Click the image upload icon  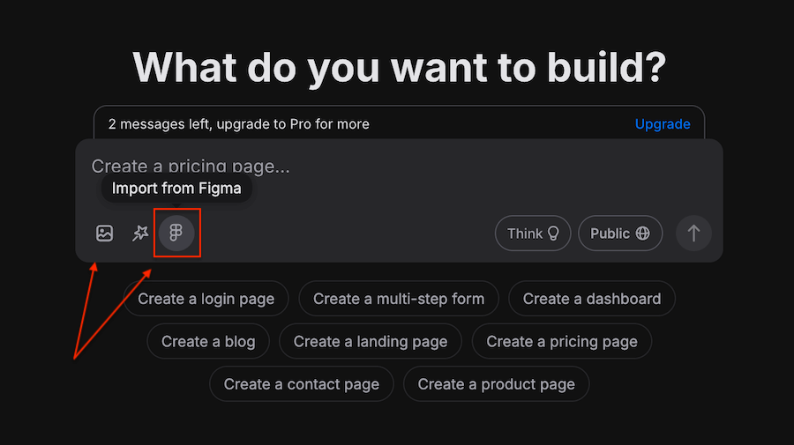[x=104, y=234]
